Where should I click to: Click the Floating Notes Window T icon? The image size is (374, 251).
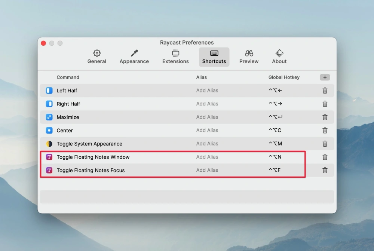49,157
